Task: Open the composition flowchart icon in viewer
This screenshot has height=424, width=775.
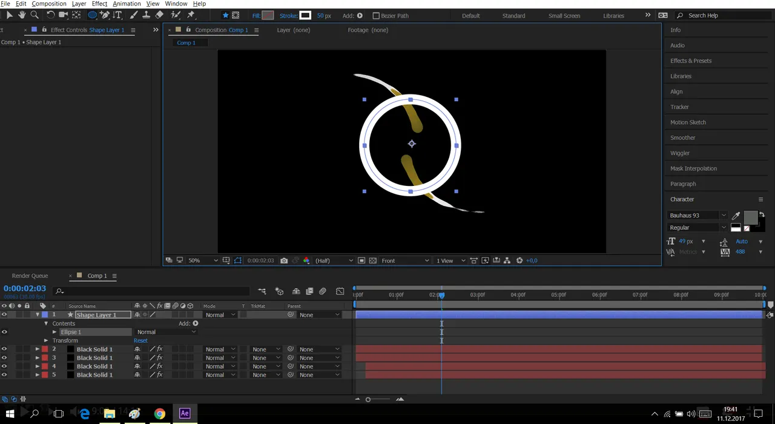Action: (x=507, y=260)
